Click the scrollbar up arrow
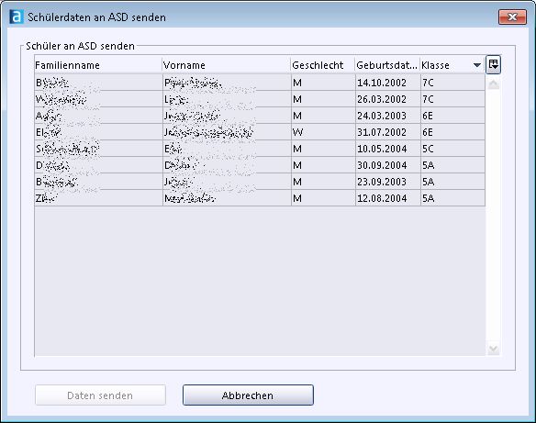Image resolution: width=536 pixels, height=423 pixels. tap(493, 84)
